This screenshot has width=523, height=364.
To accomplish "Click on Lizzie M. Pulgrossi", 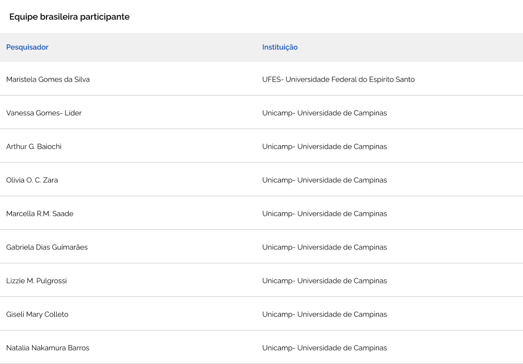I will (x=37, y=281).
